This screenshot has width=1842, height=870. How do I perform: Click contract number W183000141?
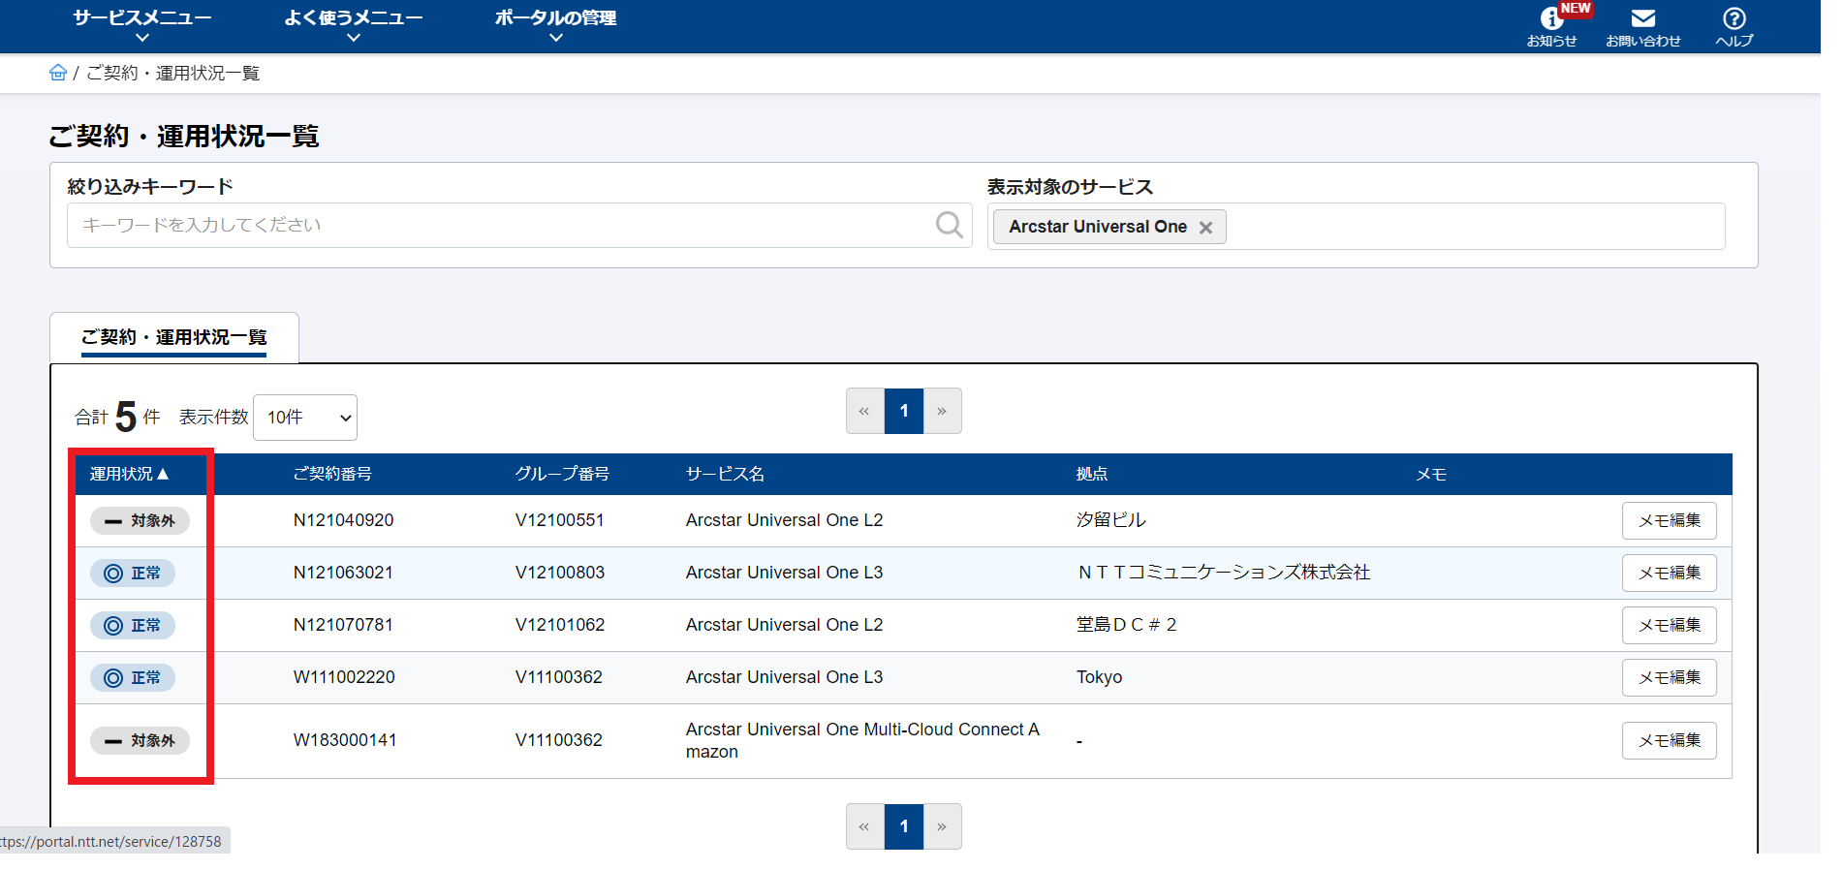[345, 740]
